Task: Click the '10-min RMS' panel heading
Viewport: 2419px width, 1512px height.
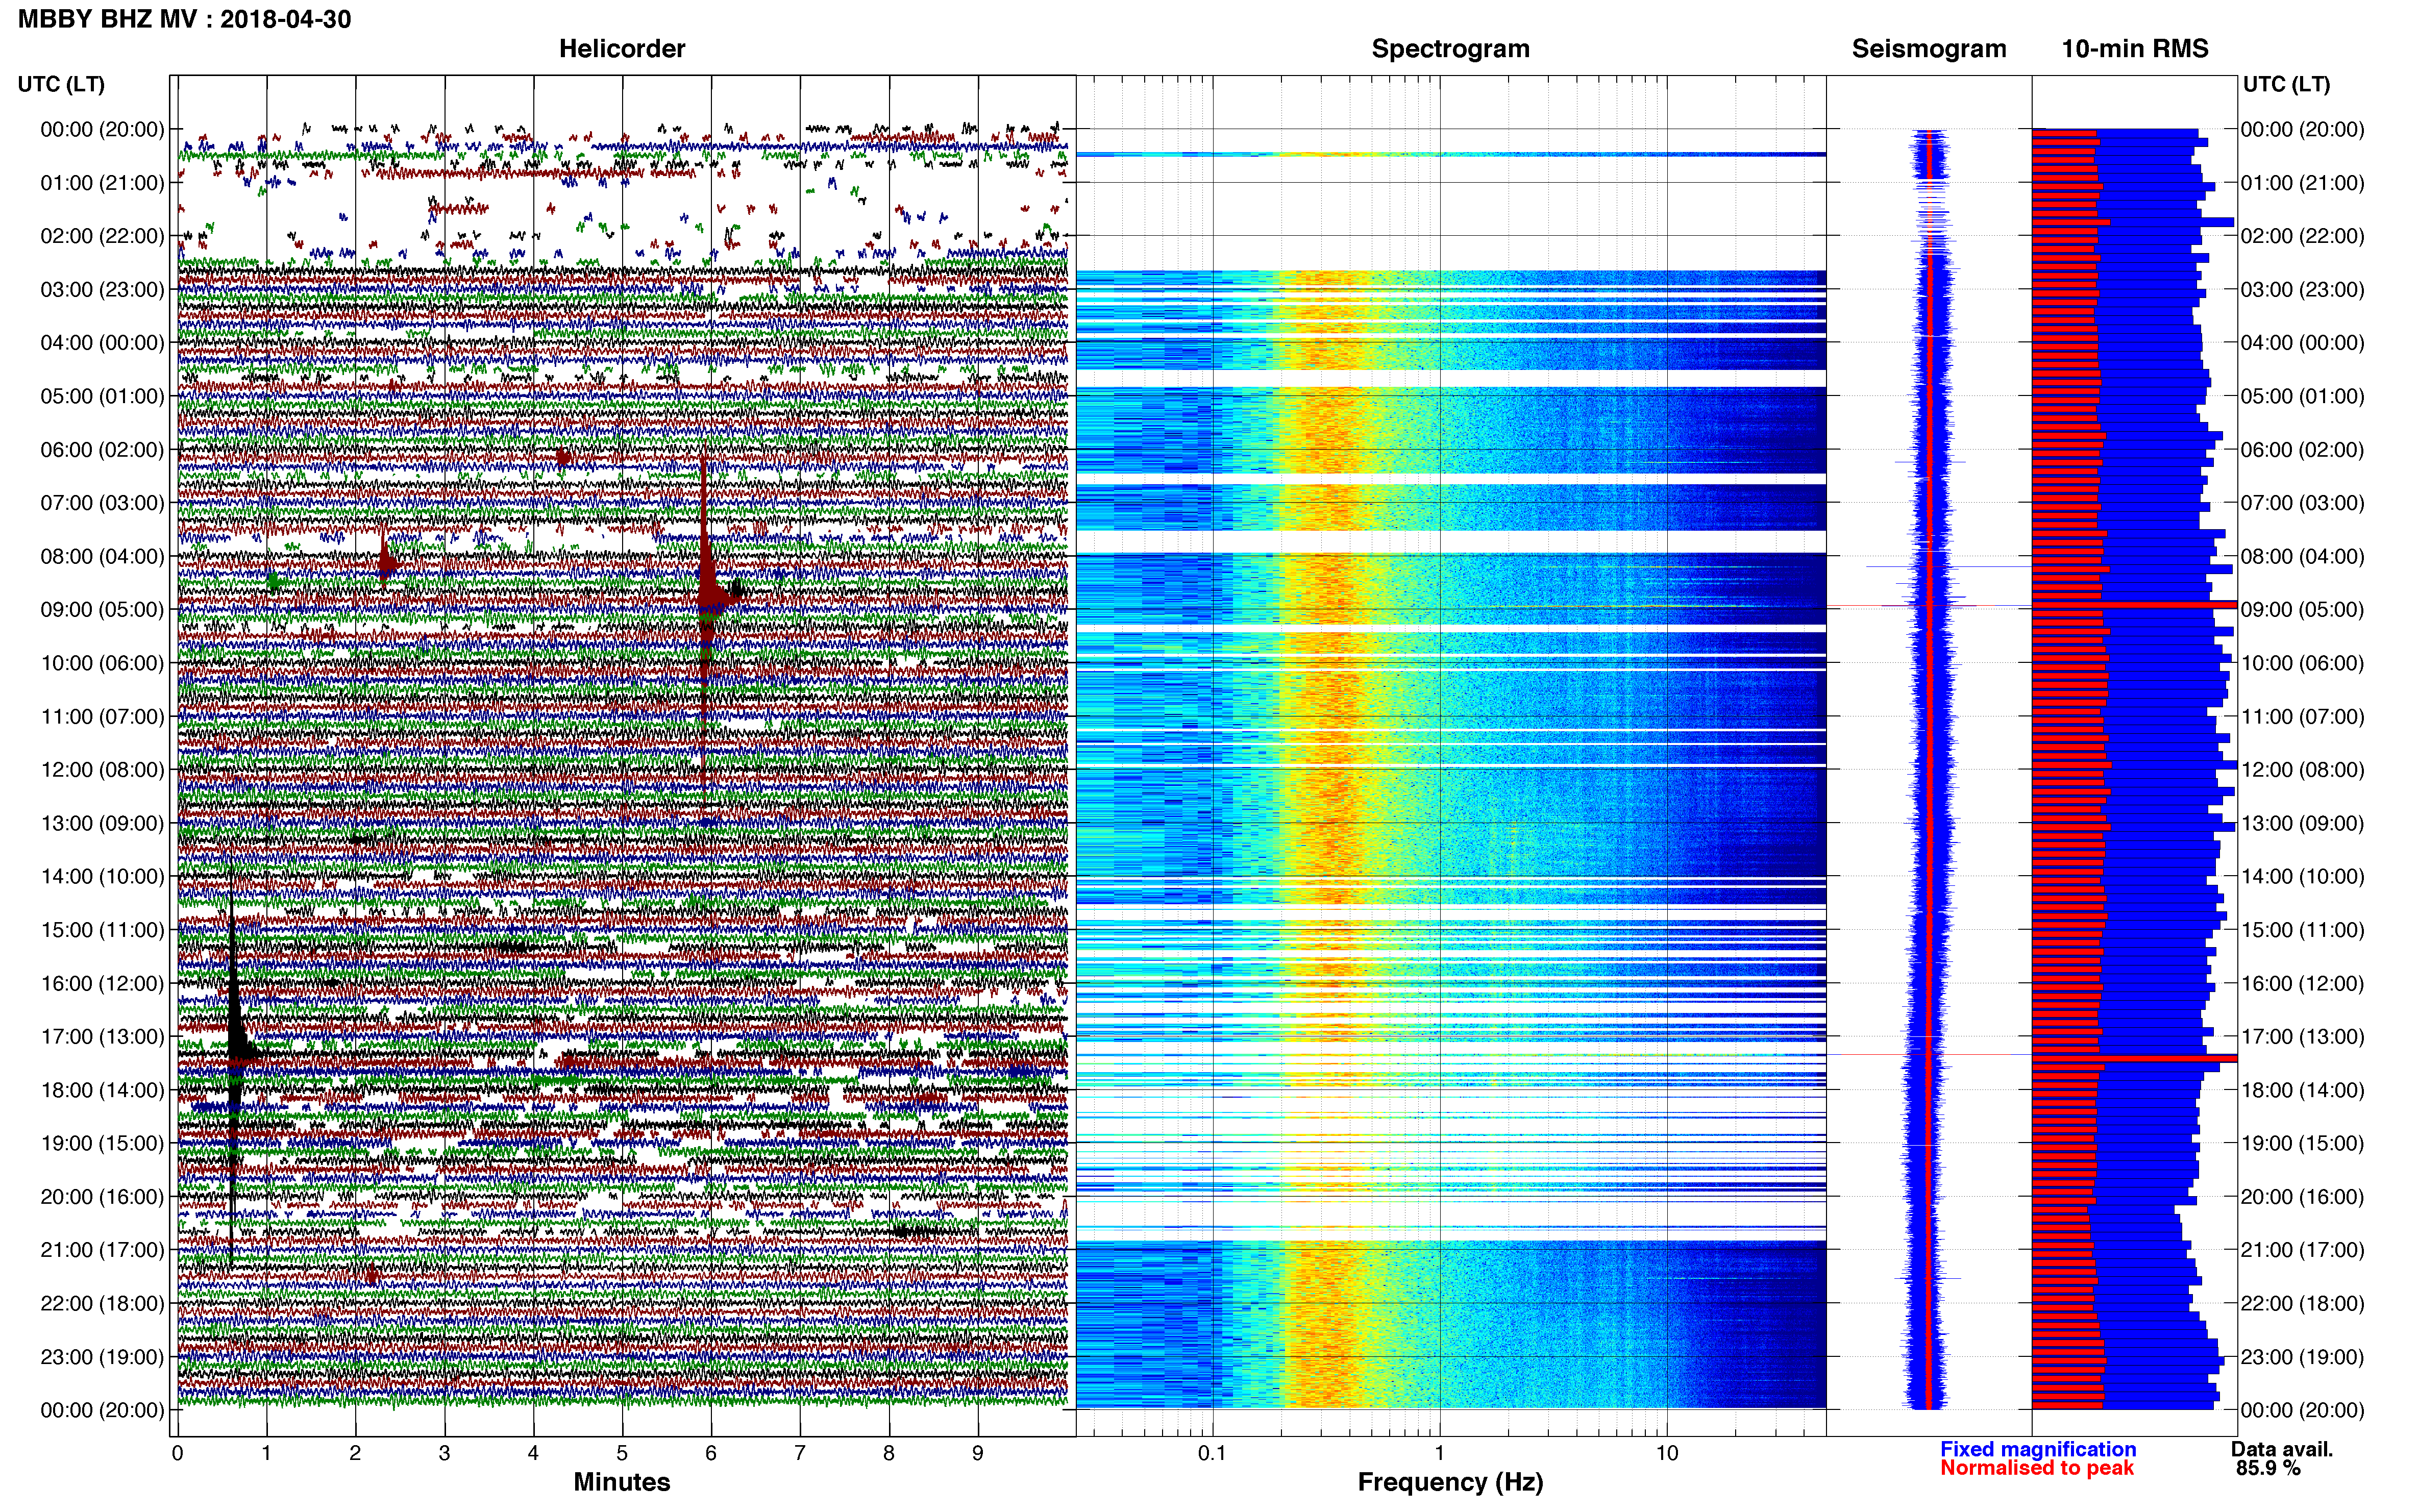Action: (x=2135, y=49)
